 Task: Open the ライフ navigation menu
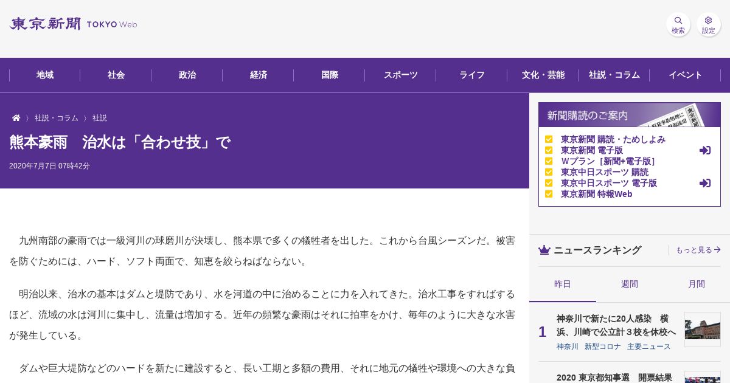pyautogui.click(x=472, y=75)
